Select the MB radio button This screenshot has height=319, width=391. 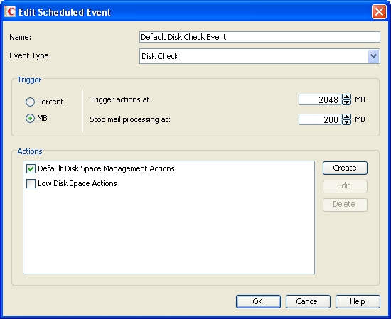coord(30,118)
